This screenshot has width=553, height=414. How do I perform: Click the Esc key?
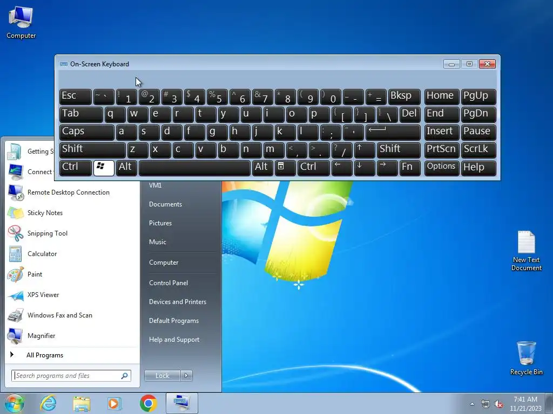(76, 96)
